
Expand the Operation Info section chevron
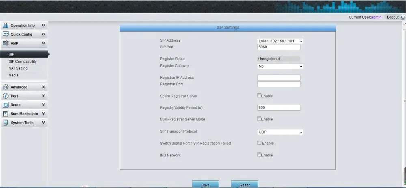point(43,25)
